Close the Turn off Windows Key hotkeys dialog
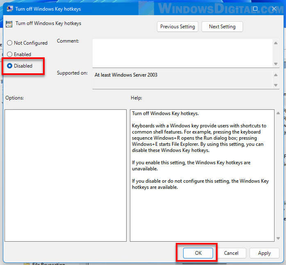This screenshot has height=265, width=286. click(274, 9)
